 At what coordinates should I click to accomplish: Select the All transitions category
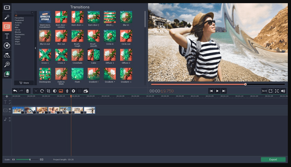click(16, 15)
